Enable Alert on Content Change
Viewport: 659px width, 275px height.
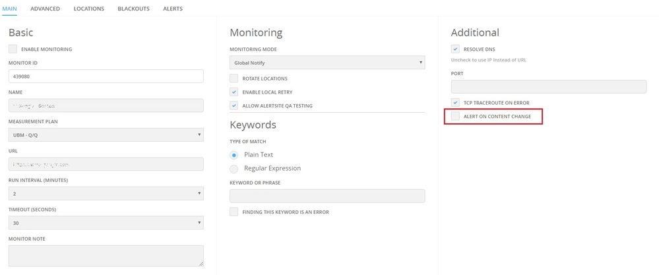click(455, 116)
